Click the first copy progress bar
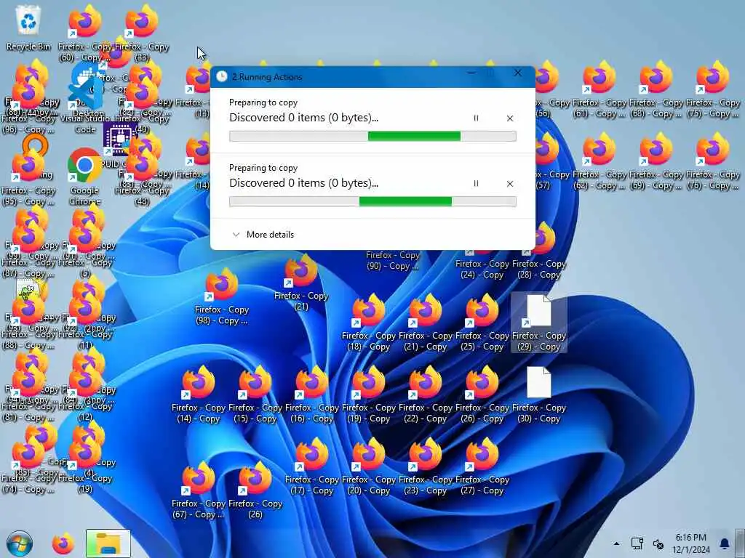This screenshot has width=745, height=558. pyautogui.click(x=372, y=136)
